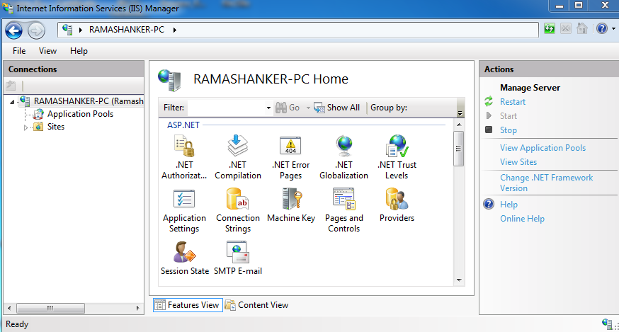Click the green Restart arrows icon

(x=489, y=101)
